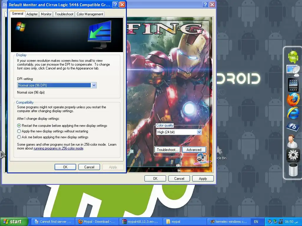The image size is (302, 226).
Task: Select Ask me before applying new display settings
Action: (x=53, y=137)
